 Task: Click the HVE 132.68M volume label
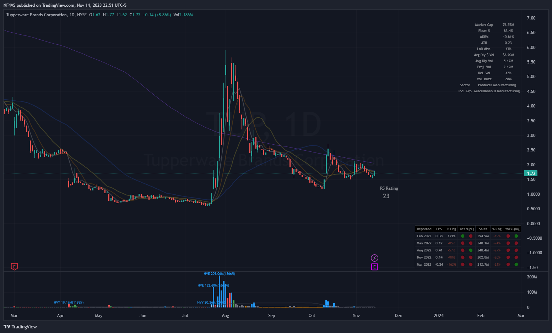(213, 285)
